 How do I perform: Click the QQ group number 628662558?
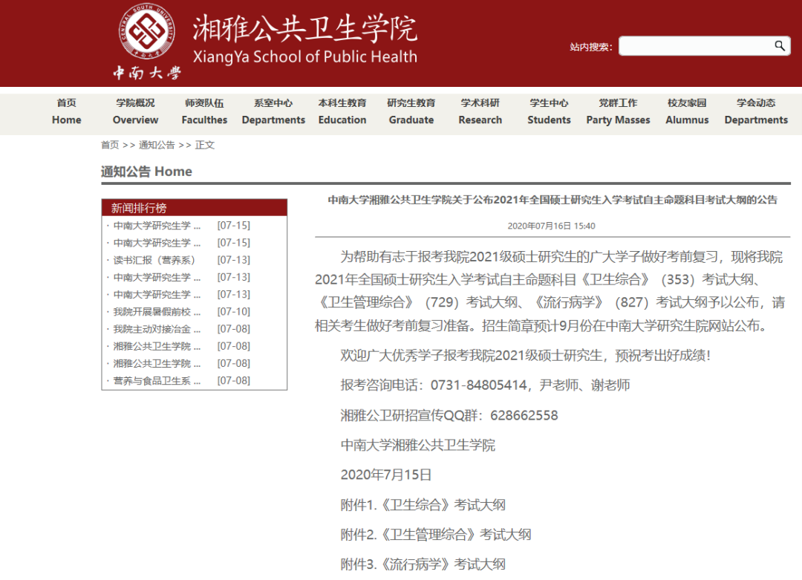tap(524, 415)
